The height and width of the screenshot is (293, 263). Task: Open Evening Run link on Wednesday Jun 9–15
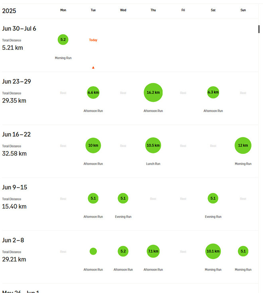click(x=123, y=217)
